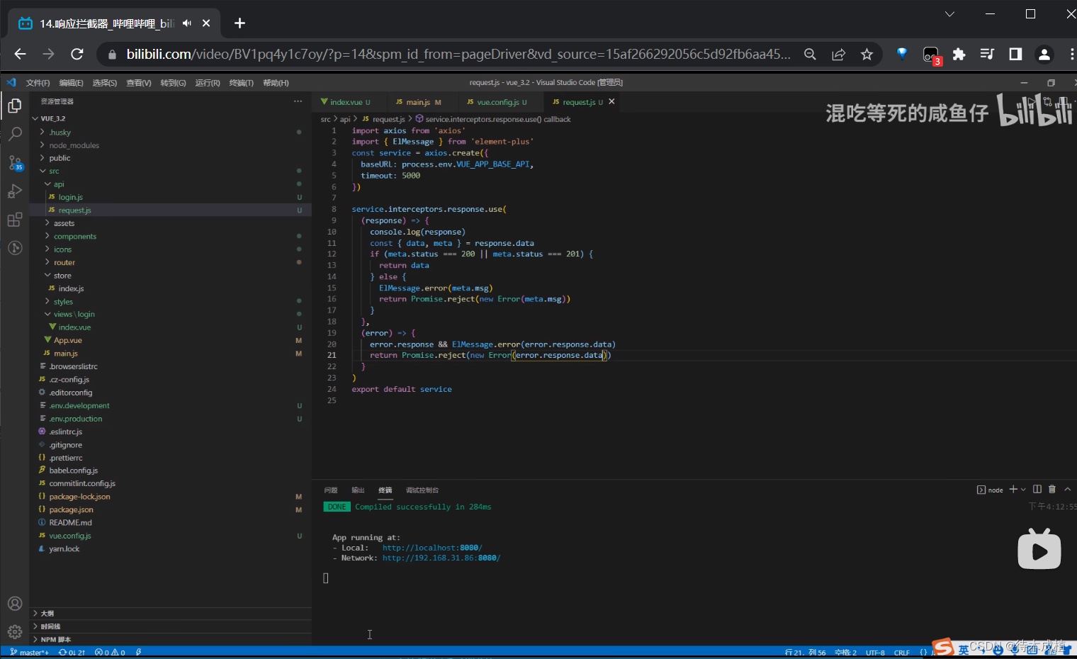Open the Manage gear in activity bar
The width and height of the screenshot is (1077, 659).
pos(14,631)
